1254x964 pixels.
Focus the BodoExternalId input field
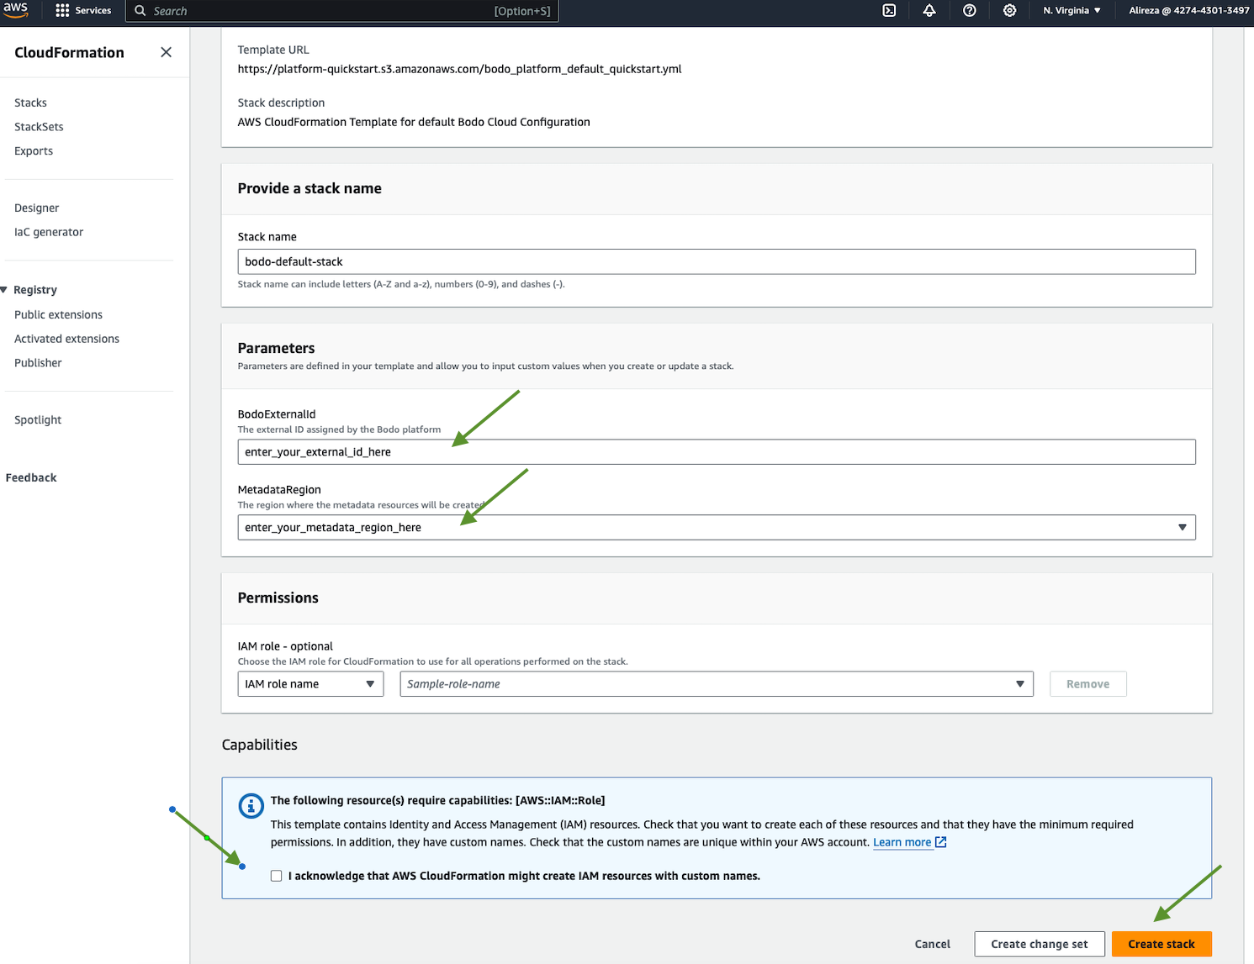(x=717, y=451)
